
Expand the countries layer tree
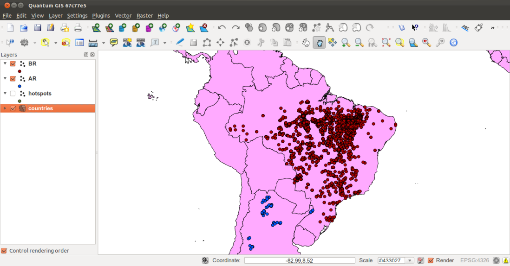coord(5,108)
